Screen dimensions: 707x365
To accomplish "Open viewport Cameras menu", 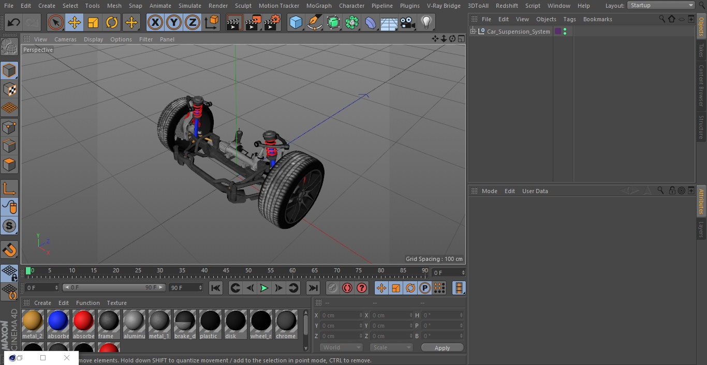I will (x=65, y=39).
